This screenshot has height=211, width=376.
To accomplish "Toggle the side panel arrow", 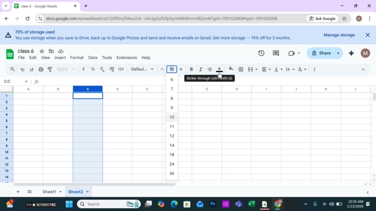I will pos(367,192).
